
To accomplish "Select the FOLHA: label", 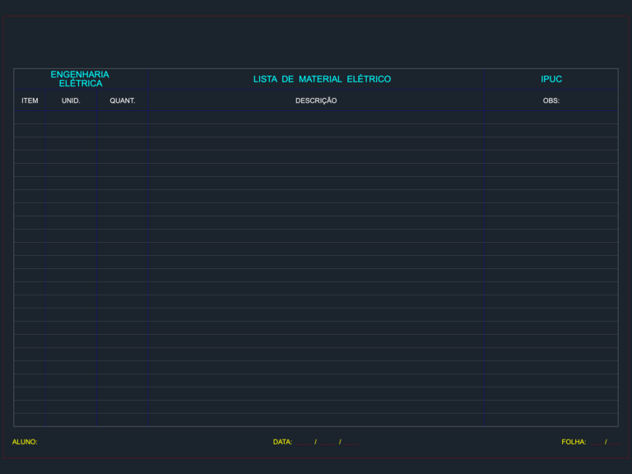I will [x=574, y=442].
